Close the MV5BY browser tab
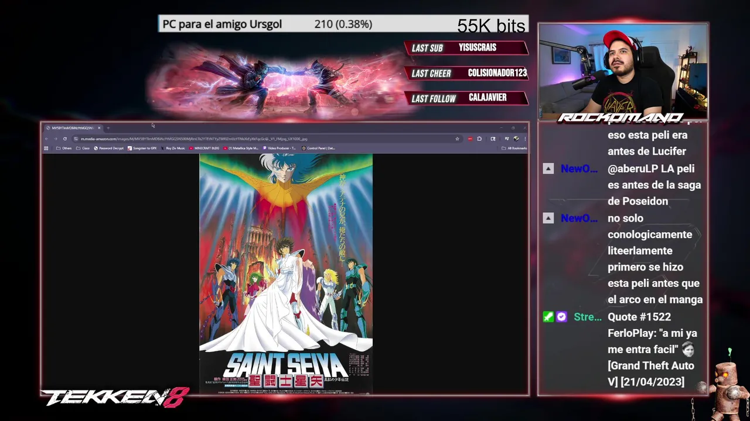 (99, 127)
